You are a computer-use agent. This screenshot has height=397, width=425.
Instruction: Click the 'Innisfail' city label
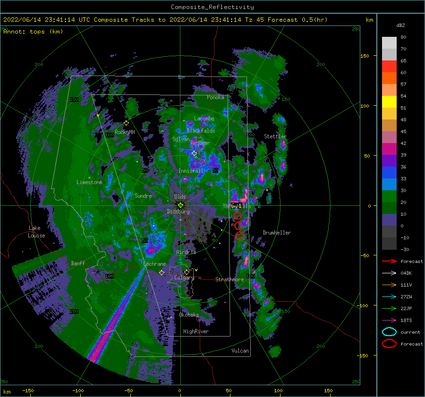(191, 171)
